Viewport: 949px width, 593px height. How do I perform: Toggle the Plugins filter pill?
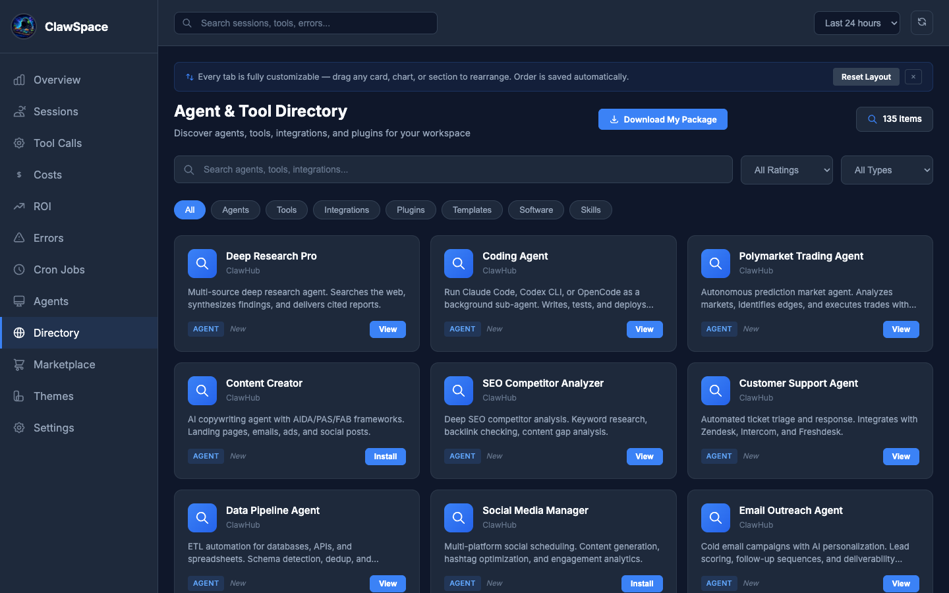coord(411,210)
